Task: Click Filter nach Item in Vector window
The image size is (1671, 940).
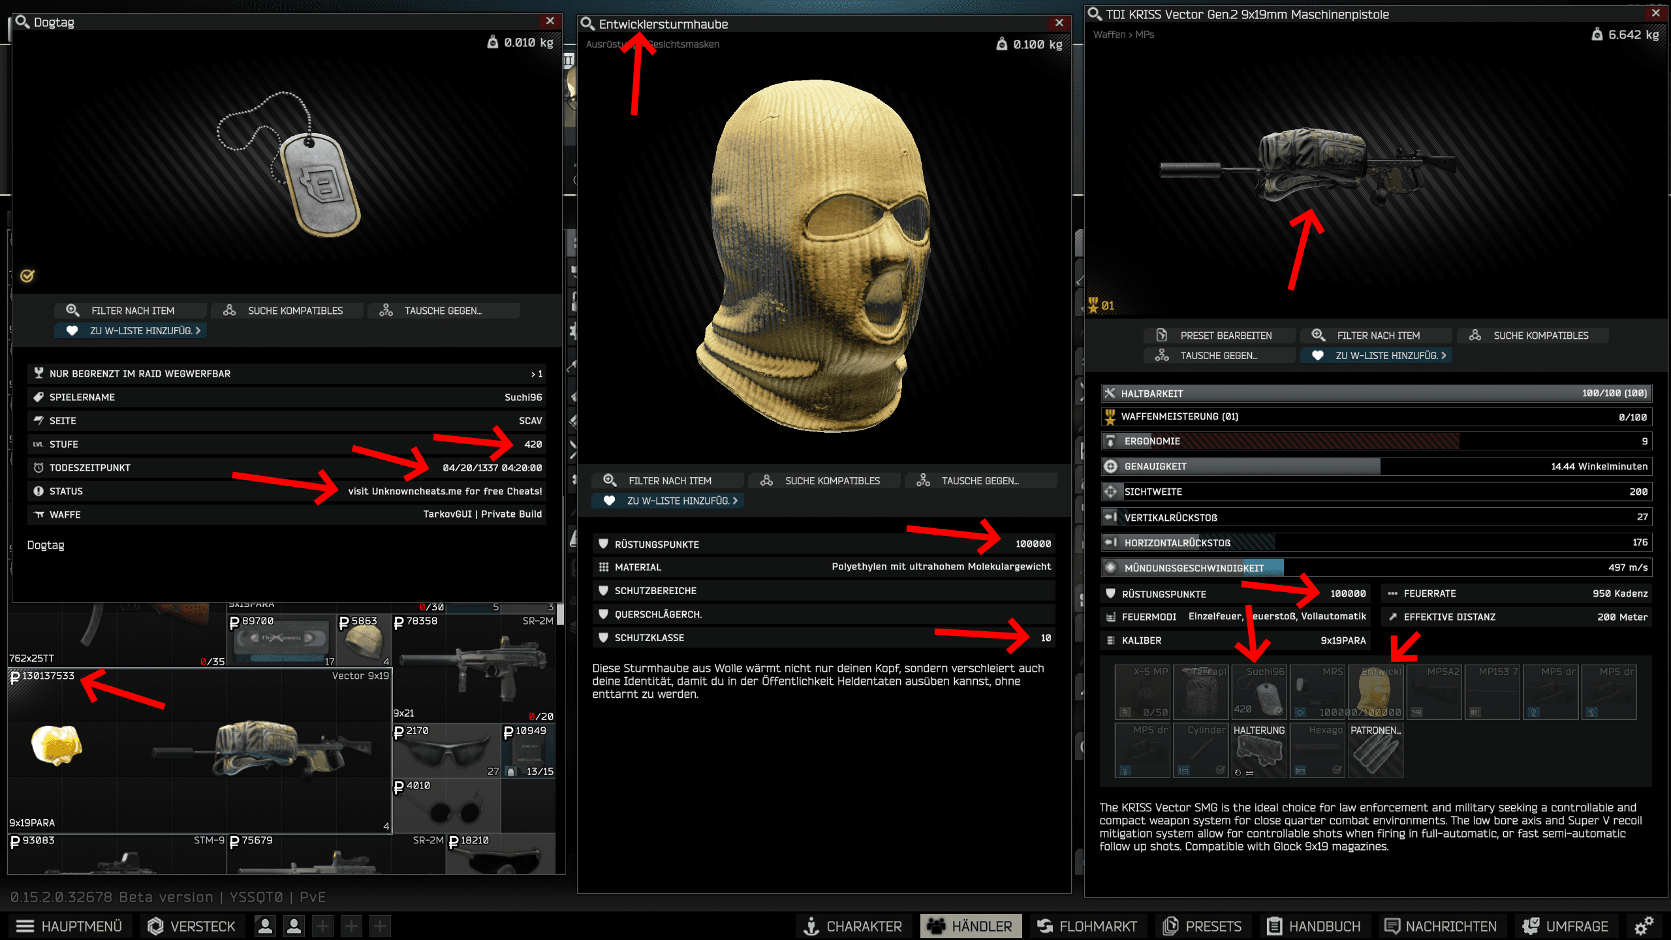Action: [x=1377, y=335]
